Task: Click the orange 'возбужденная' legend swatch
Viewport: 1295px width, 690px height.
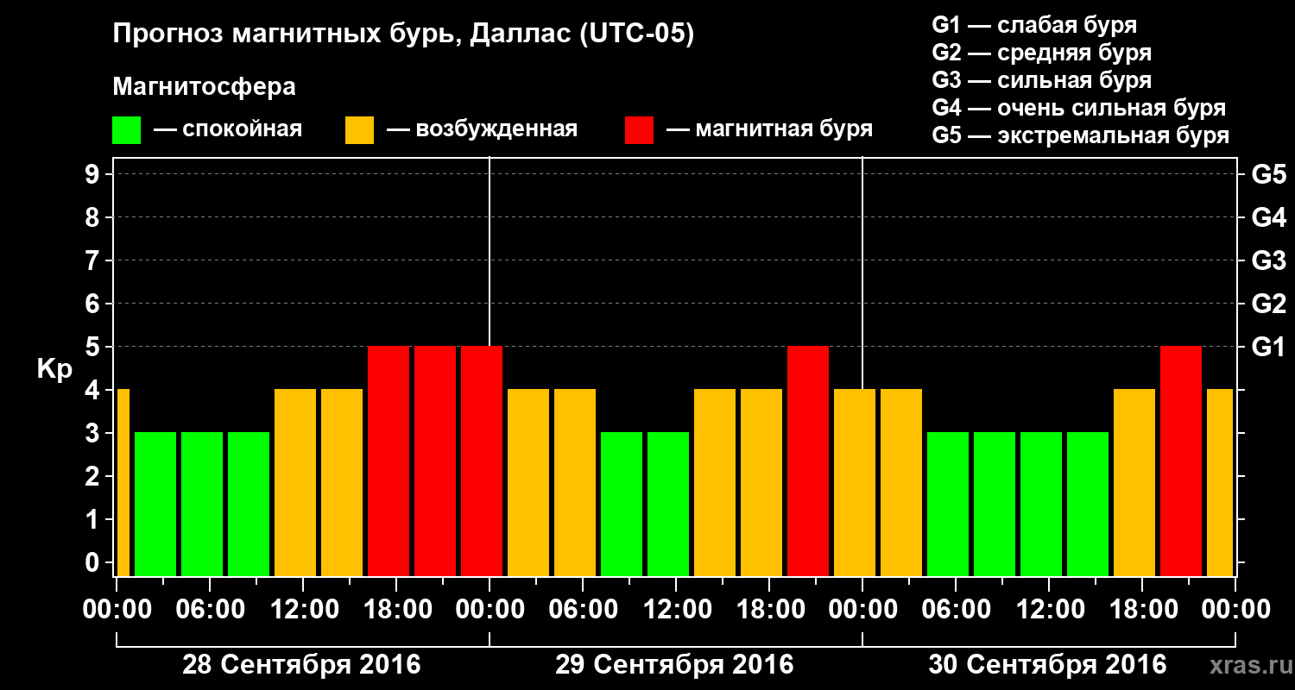Action: point(359,130)
